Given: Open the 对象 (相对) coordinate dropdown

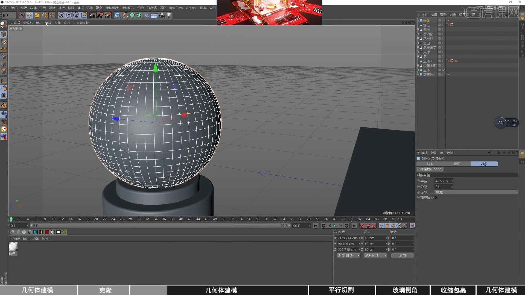Looking at the screenshot, I should coord(348,256).
